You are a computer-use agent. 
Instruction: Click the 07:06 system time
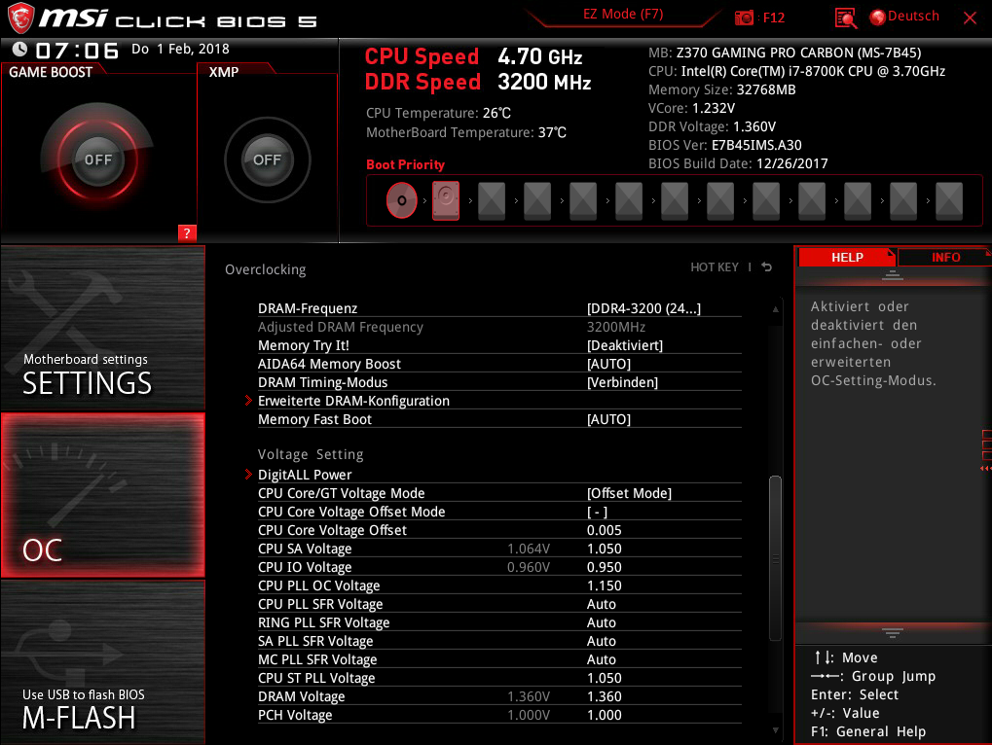pos(77,51)
